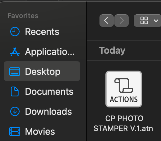Go forward with the right chevron button
This screenshot has height=141, width=161.
coord(122,21)
